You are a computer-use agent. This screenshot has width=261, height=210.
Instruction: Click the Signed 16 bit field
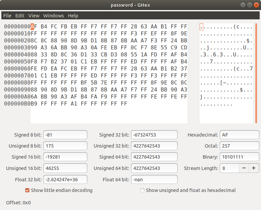click(x=65, y=157)
